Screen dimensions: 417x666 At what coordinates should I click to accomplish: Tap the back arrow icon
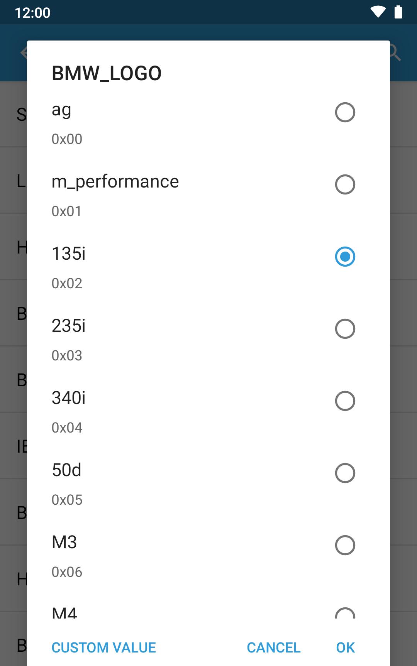24,52
